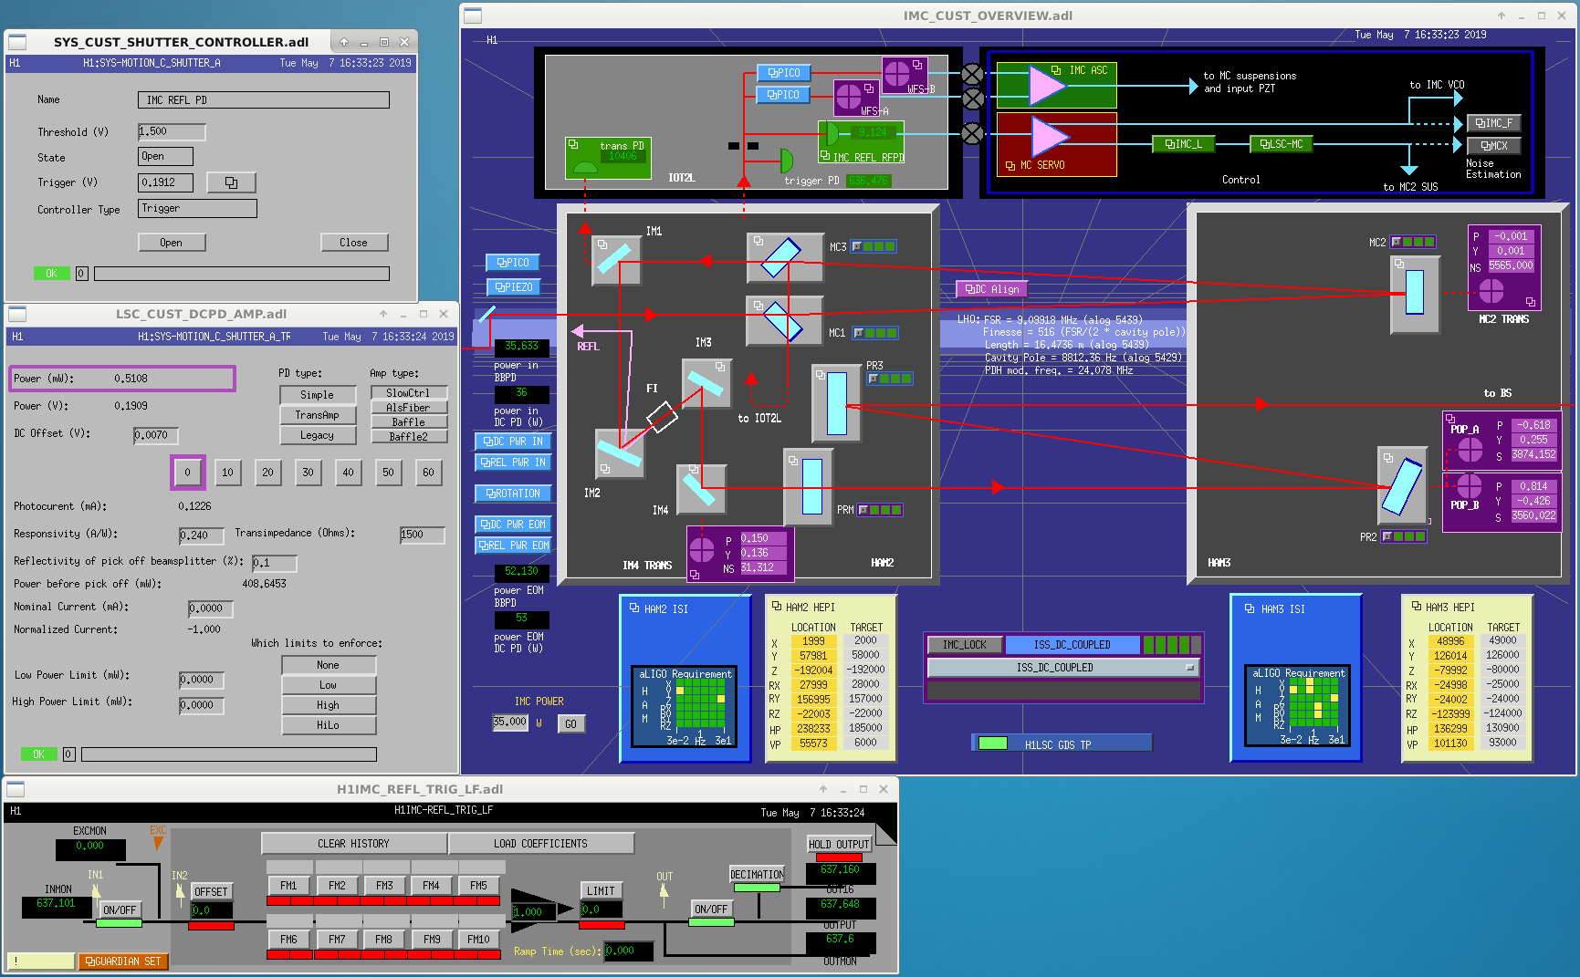
Task: Open the DC Align related display menu
Action: click(991, 289)
